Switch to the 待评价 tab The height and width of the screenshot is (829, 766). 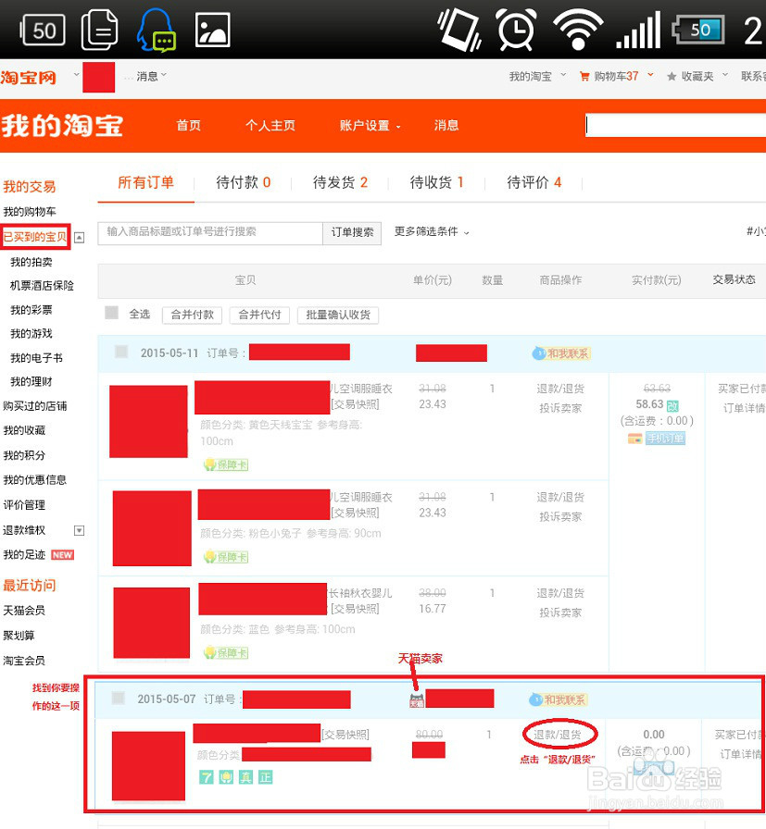(x=534, y=183)
